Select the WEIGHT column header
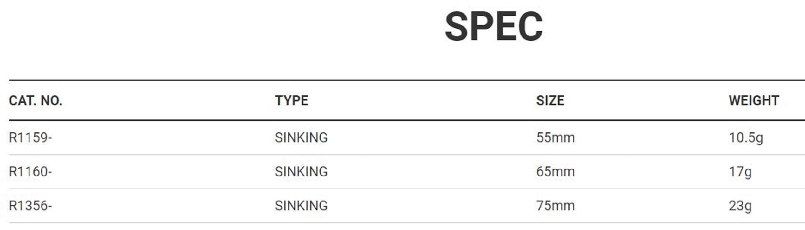 click(x=753, y=101)
